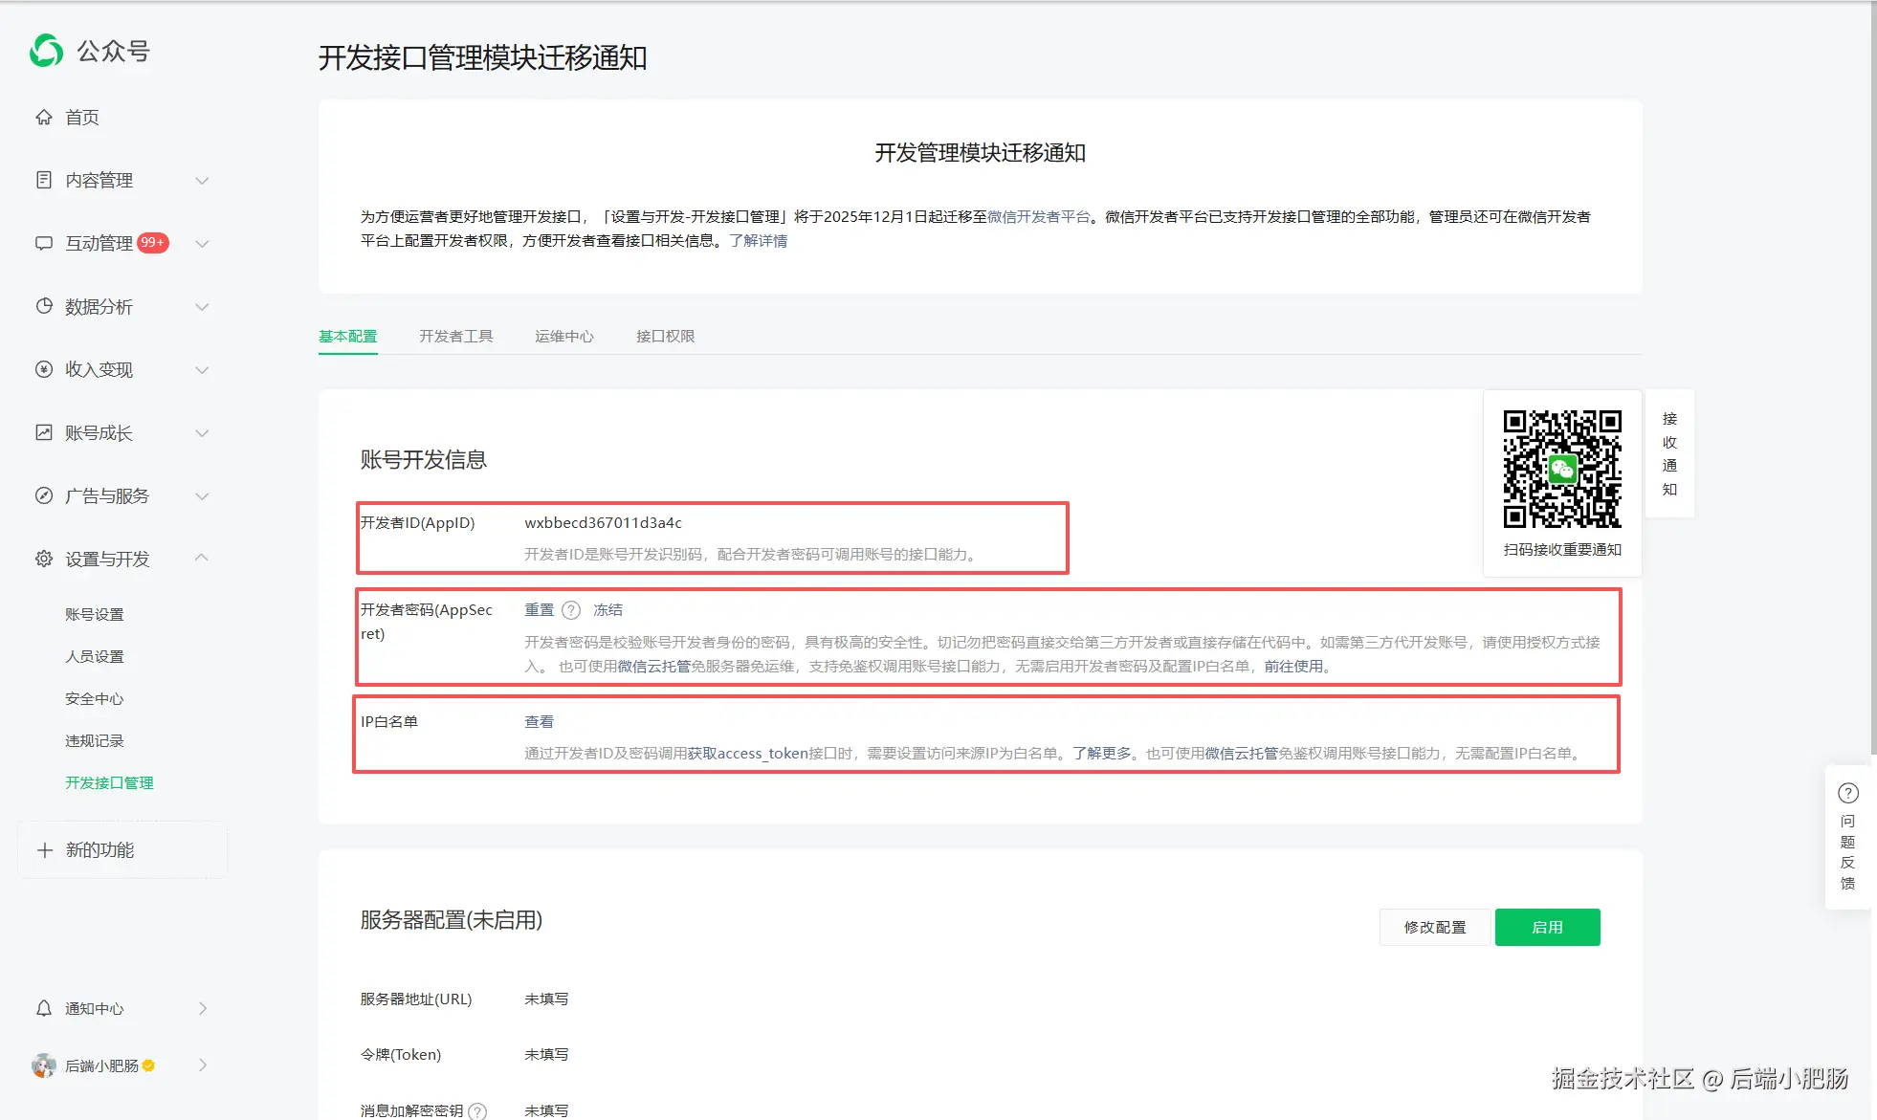Switch to the 接口权限 tab
This screenshot has width=1877, height=1120.
(665, 336)
